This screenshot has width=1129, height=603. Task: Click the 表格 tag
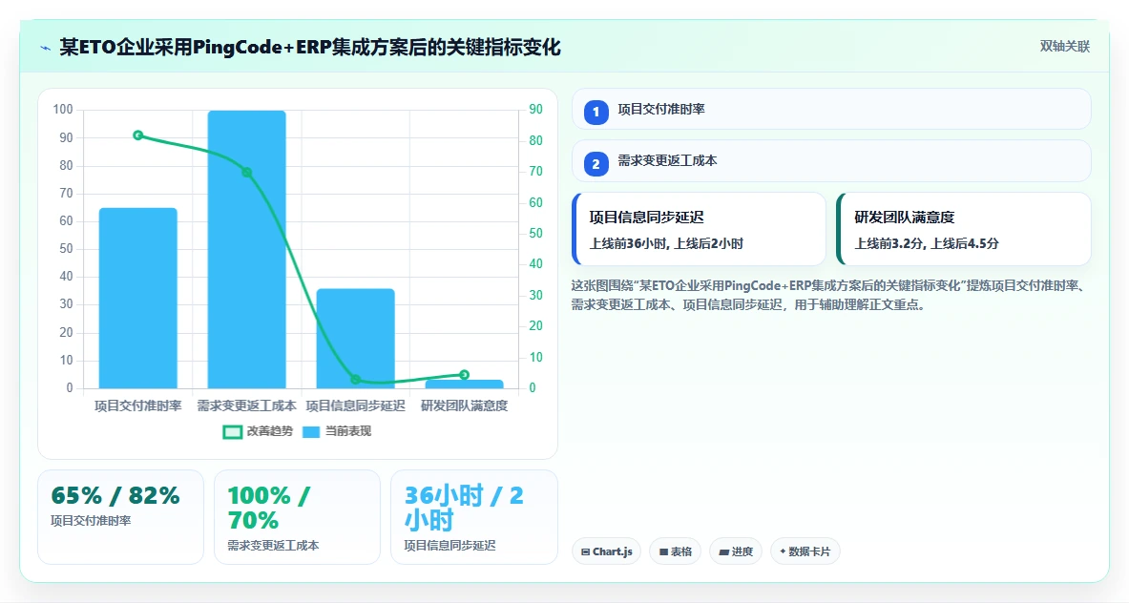[x=676, y=551]
